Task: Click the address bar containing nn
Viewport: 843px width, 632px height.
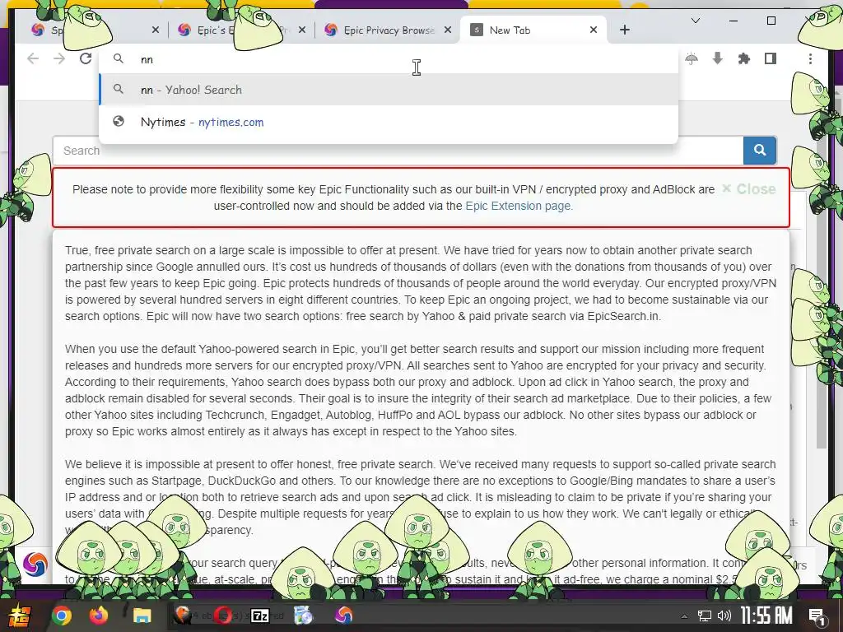Action: (x=389, y=59)
